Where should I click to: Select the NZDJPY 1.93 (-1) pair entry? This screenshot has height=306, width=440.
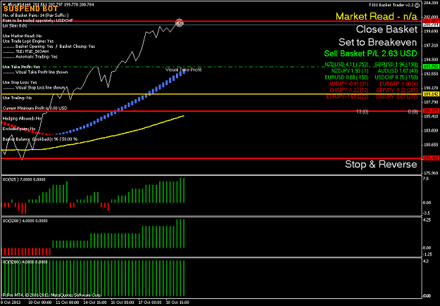pos(350,70)
